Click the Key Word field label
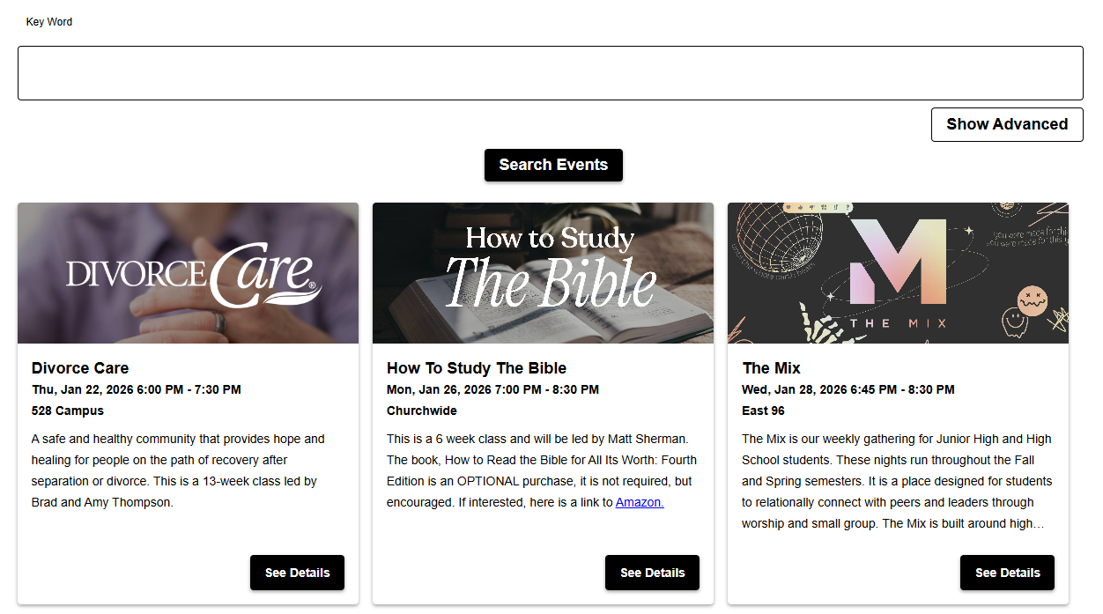 click(x=49, y=22)
